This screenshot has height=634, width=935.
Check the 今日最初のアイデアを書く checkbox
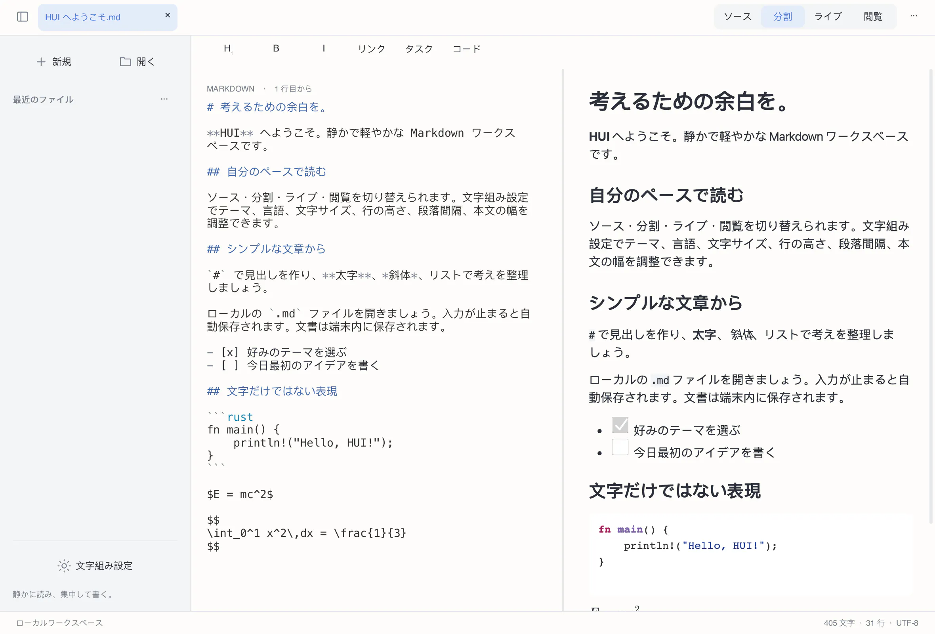[620, 447]
